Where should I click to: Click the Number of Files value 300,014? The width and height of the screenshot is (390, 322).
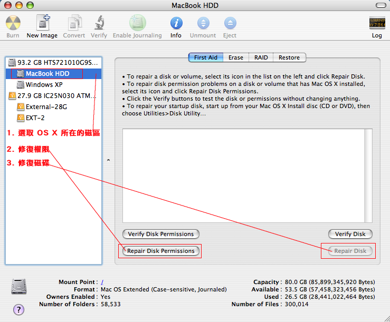click(297, 305)
